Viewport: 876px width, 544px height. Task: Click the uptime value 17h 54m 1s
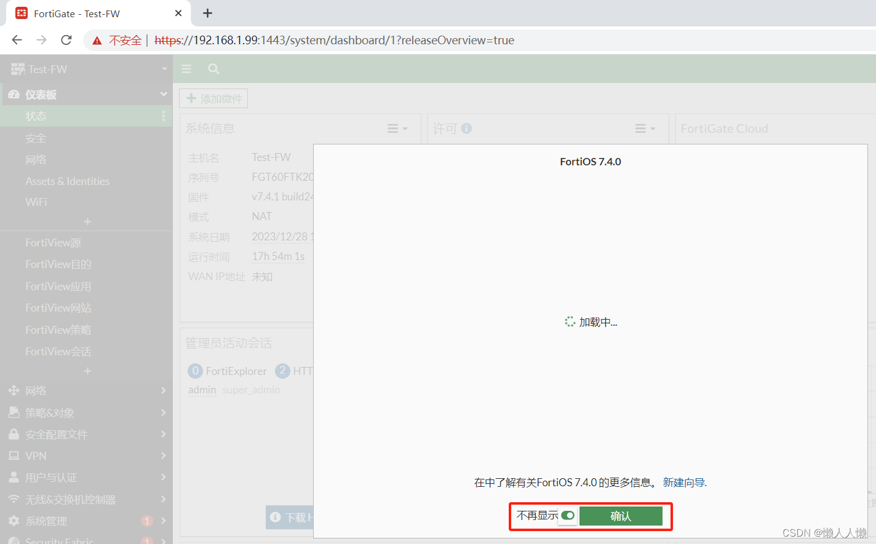(278, 256)
